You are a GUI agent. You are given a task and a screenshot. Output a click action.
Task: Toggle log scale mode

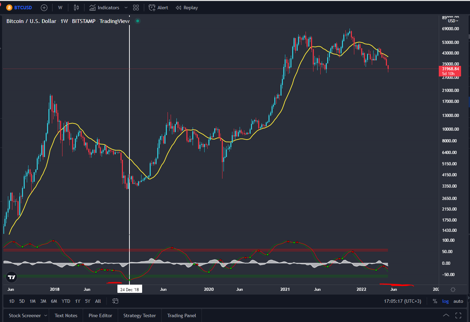(445, 301)
